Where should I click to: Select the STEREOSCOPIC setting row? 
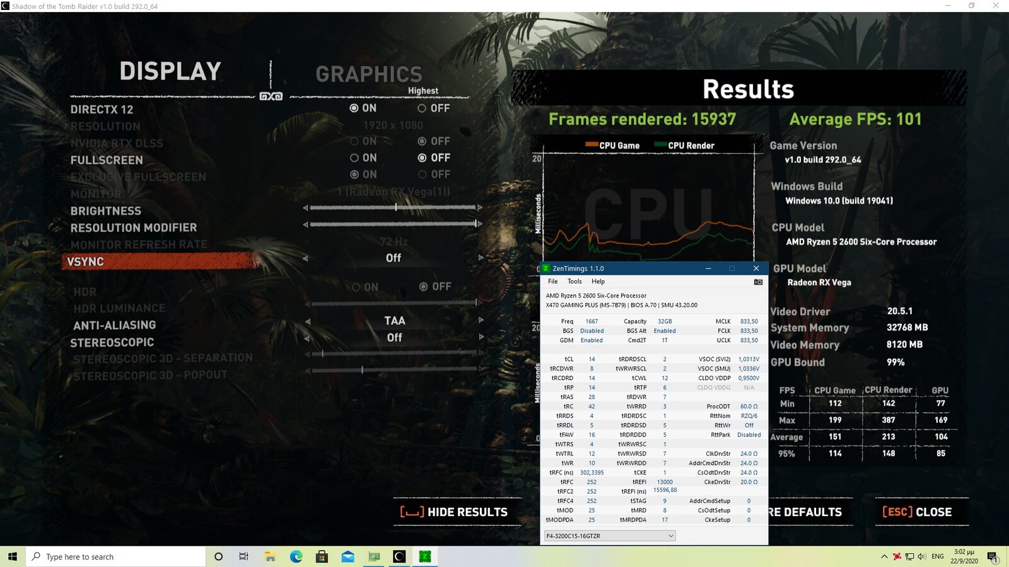(112, 343)
